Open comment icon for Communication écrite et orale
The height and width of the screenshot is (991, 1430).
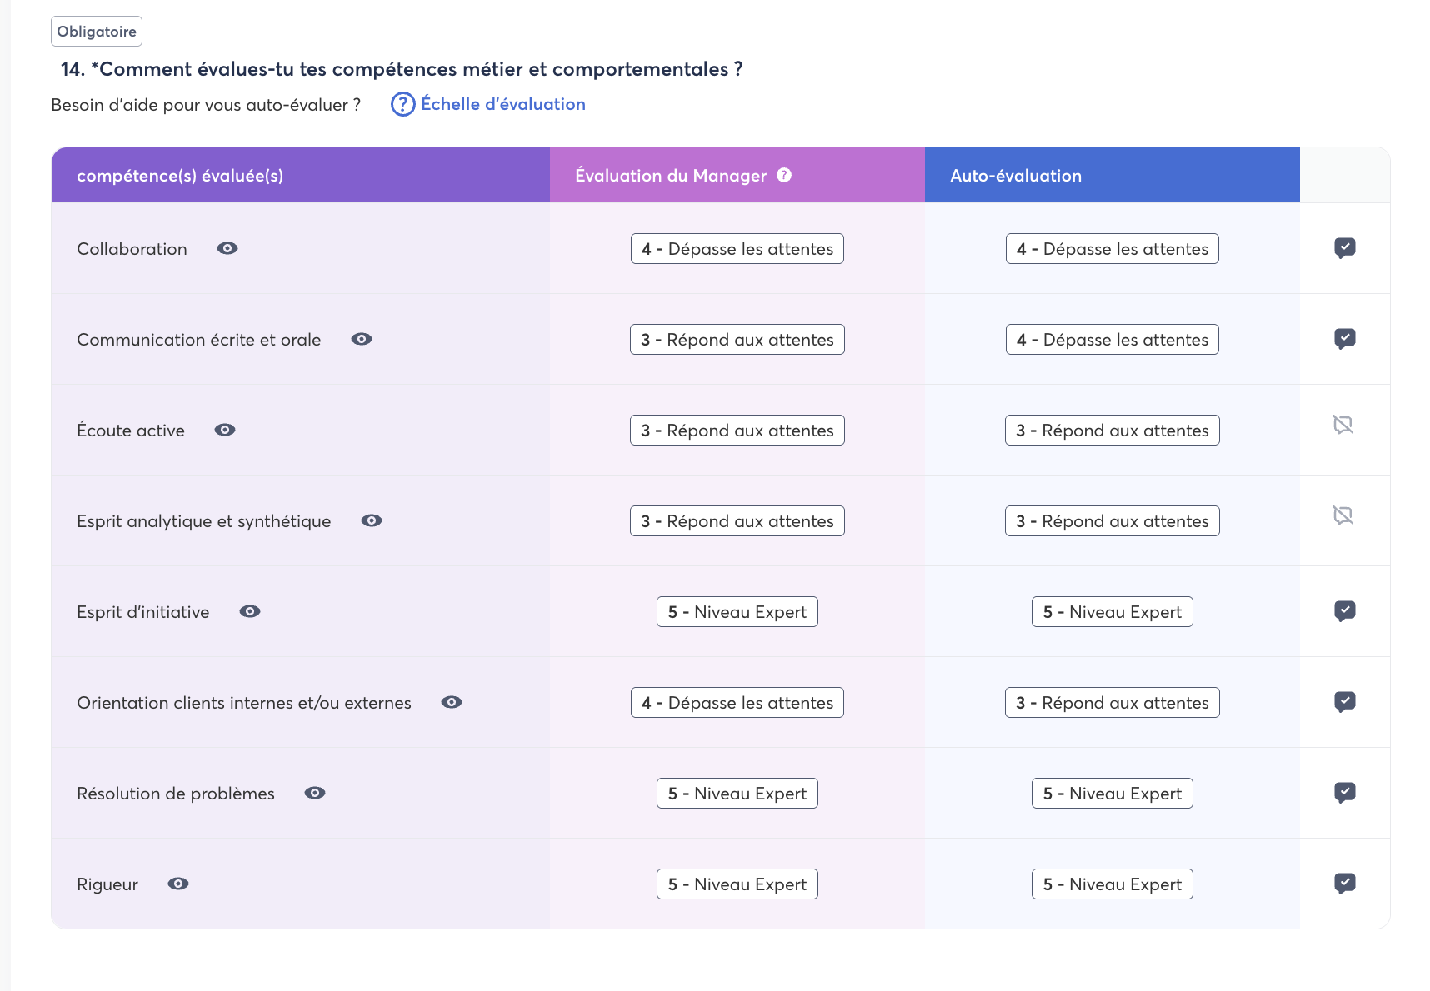tap(1344, 339)
